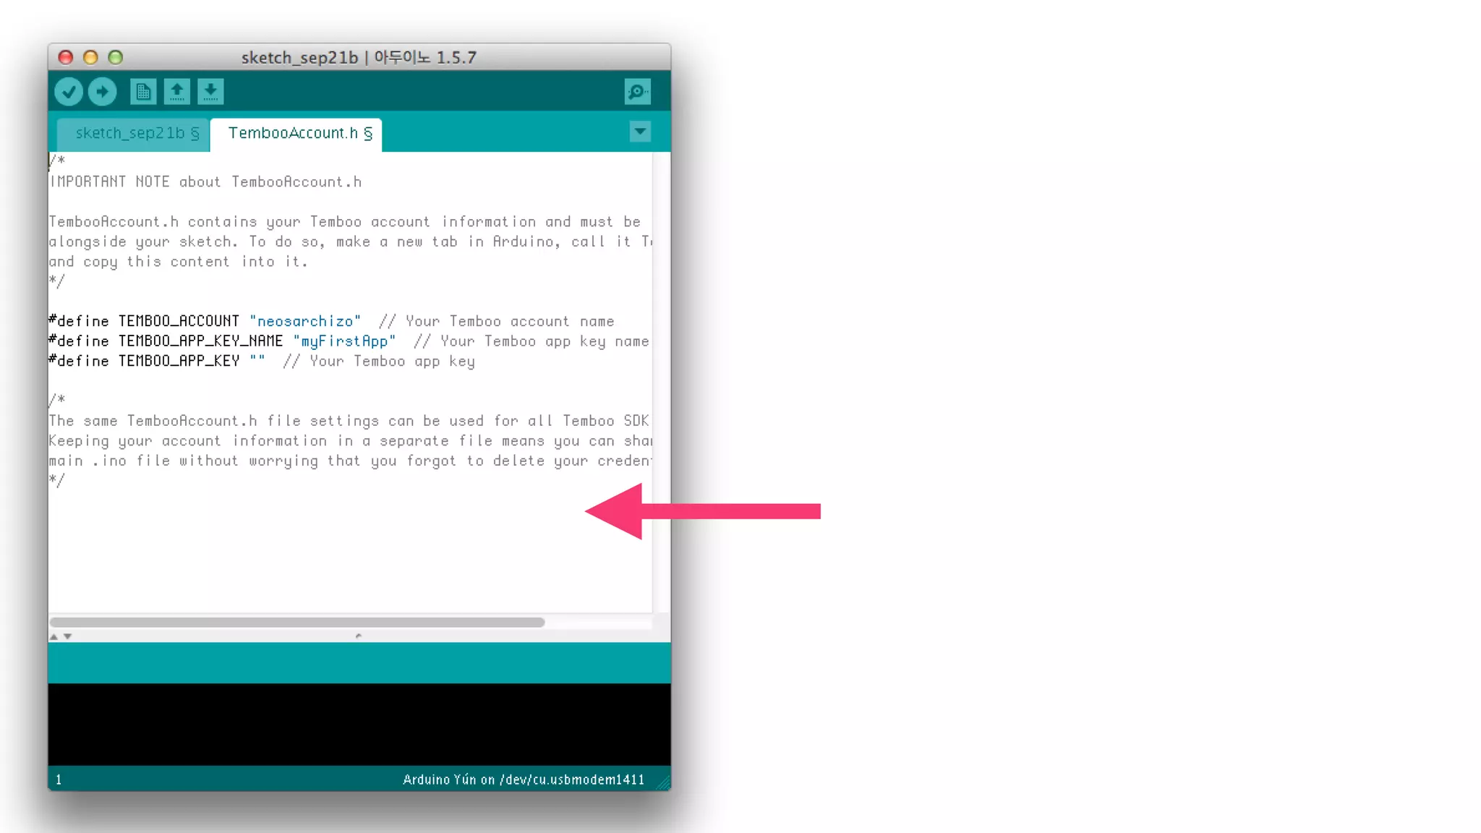Open the tab options dropdown arrow

click(x=640, y=132)
